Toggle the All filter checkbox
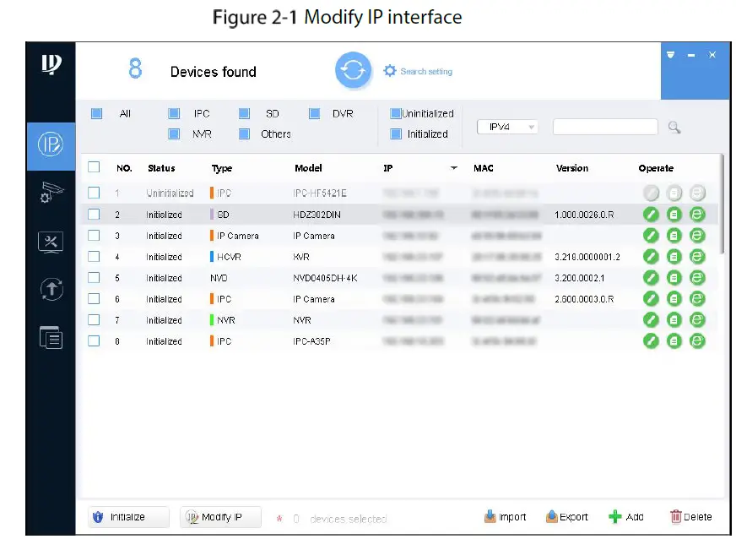The image size is (736, 539). pyautogui.click(x=97, y=114)
